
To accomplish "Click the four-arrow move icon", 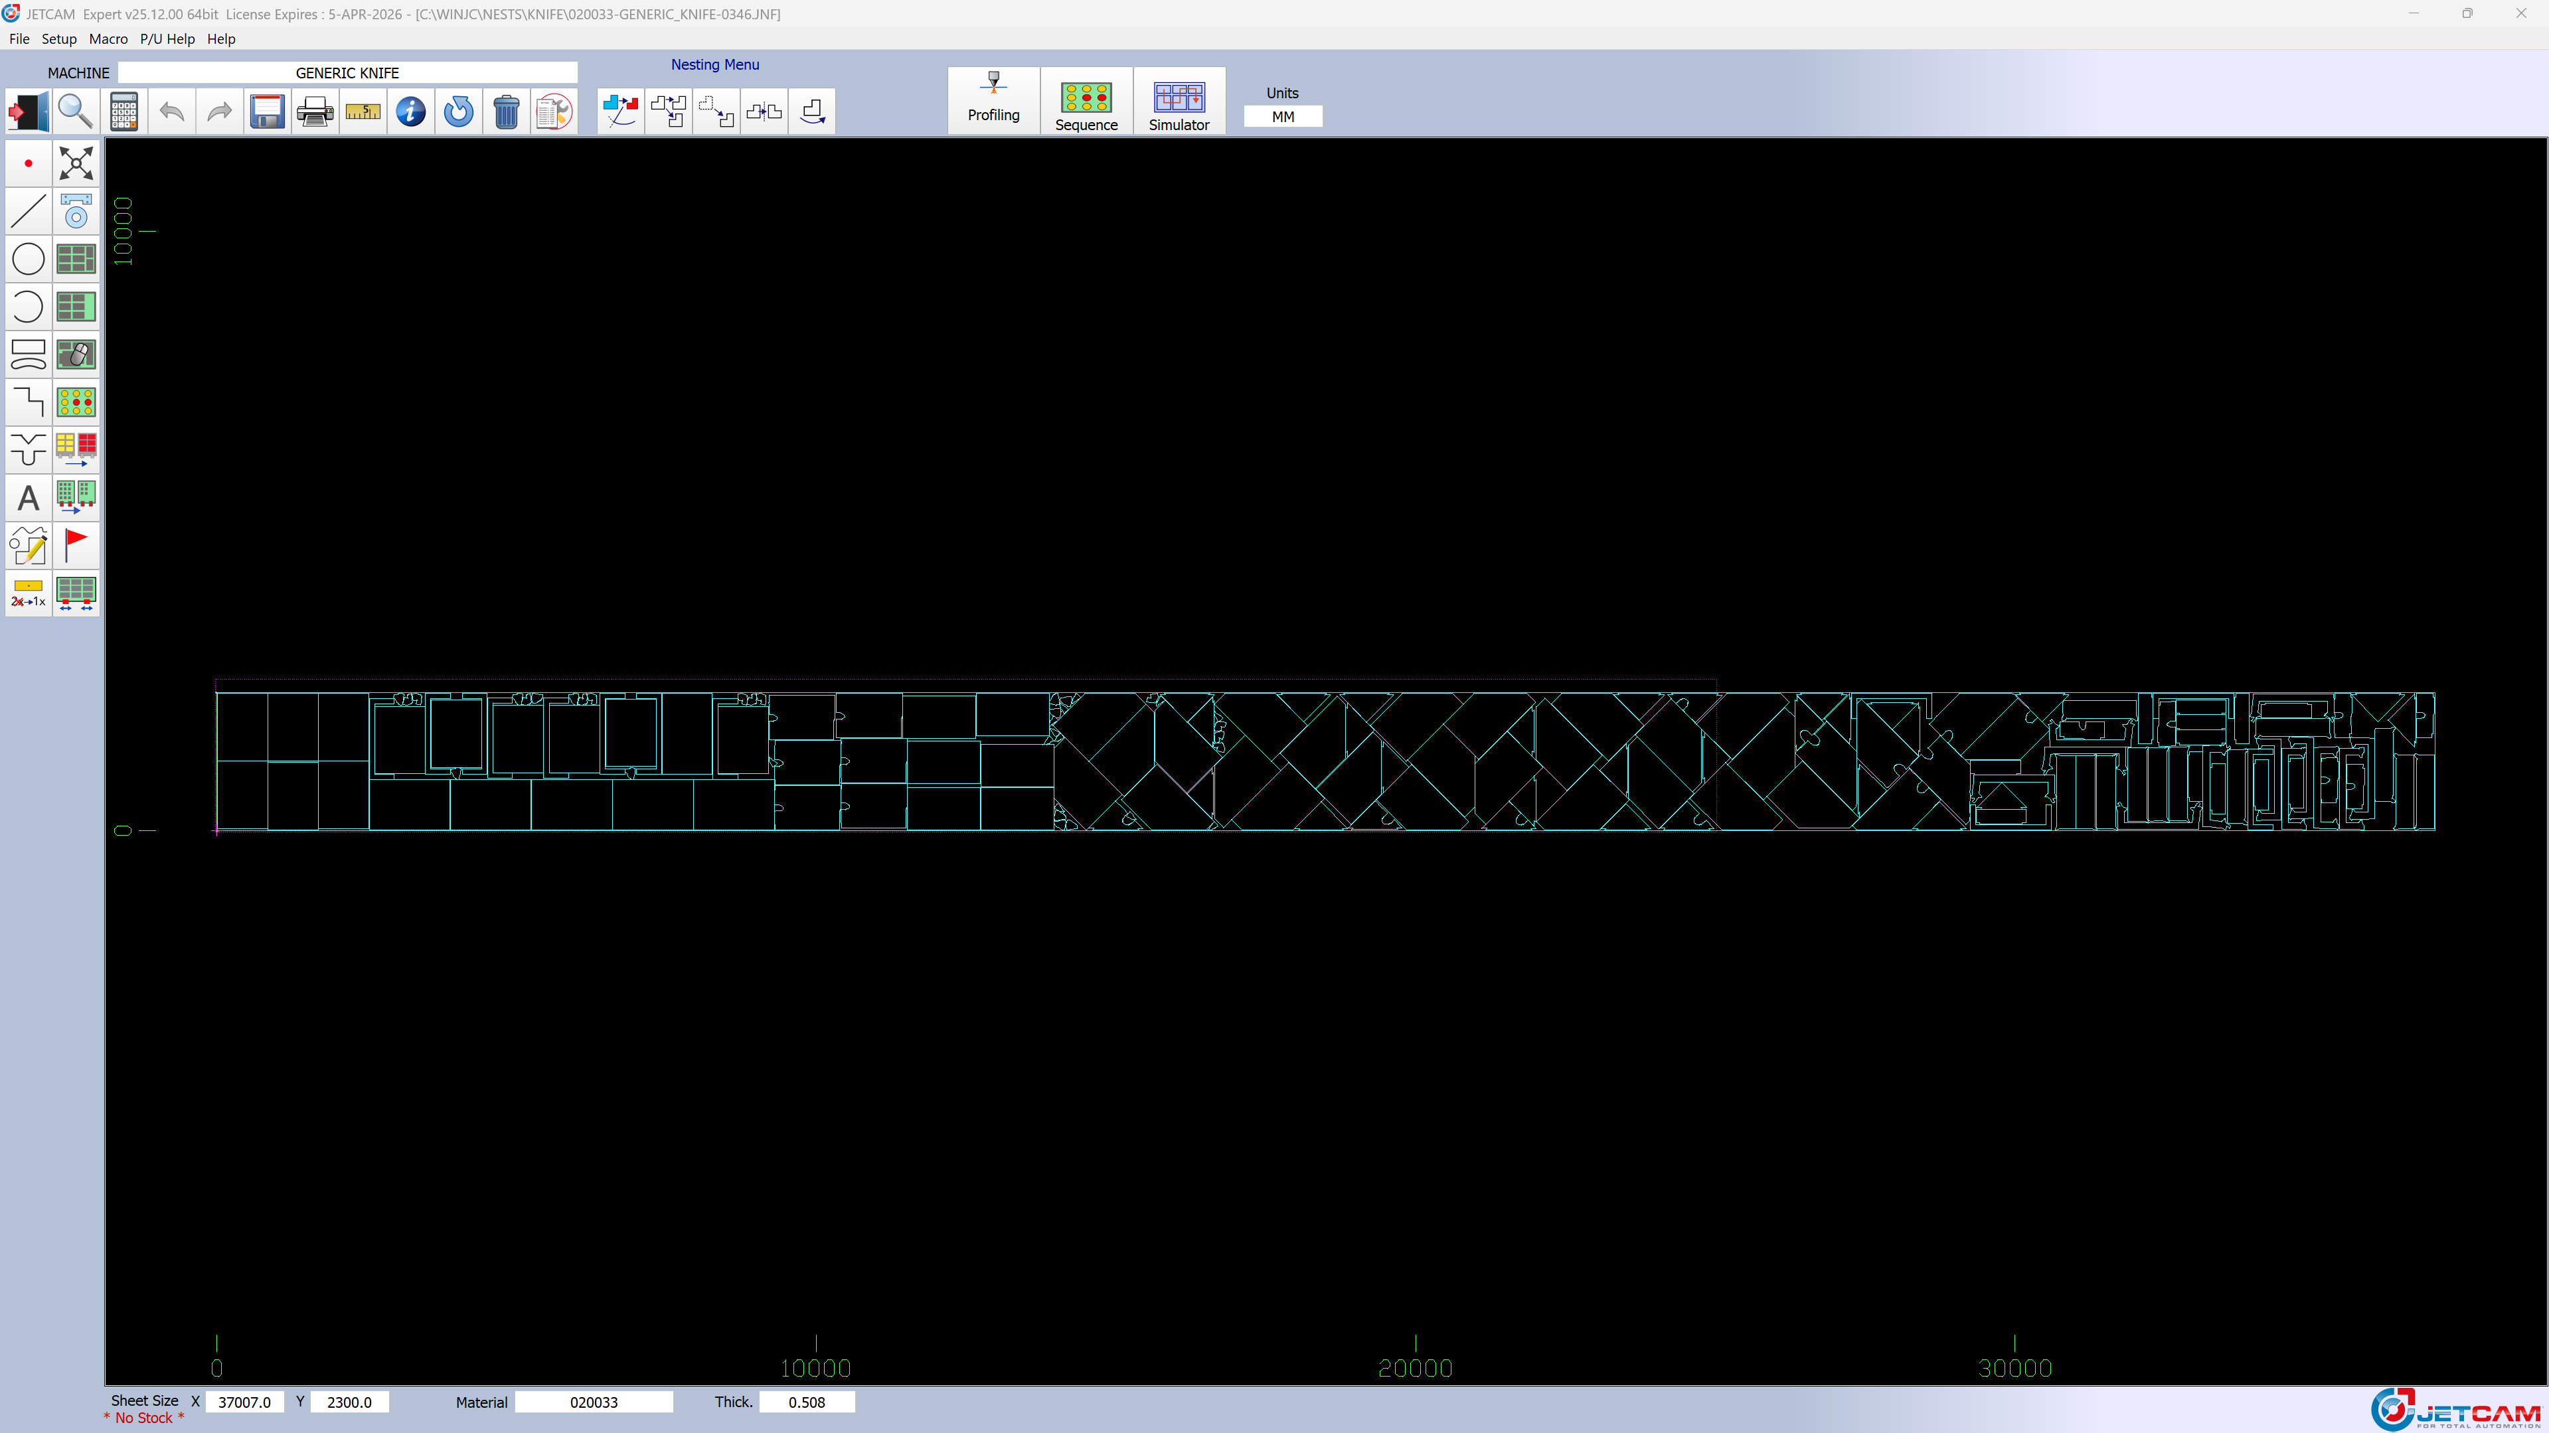I will click(76, 163).
